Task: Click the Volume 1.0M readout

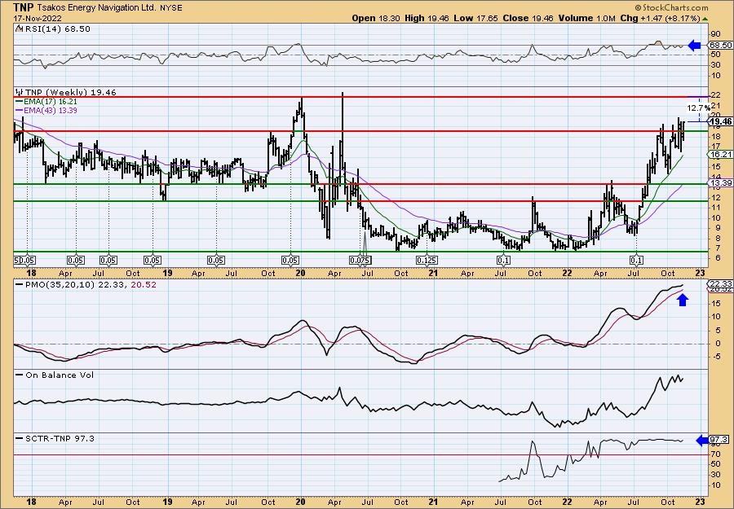Action: 587,18
